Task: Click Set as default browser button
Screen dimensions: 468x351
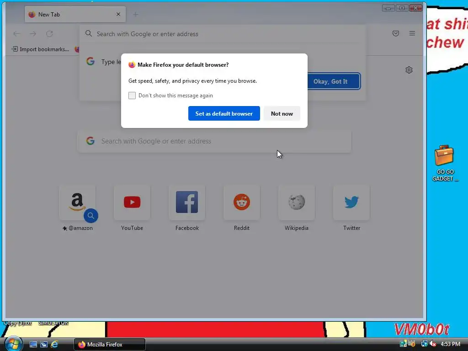Action: click(x=224, y=113)
